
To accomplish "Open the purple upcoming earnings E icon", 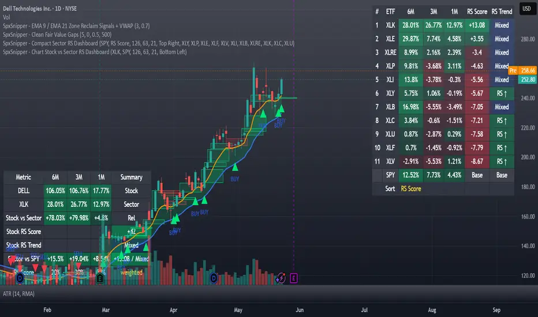I will (x=294, y=278).
